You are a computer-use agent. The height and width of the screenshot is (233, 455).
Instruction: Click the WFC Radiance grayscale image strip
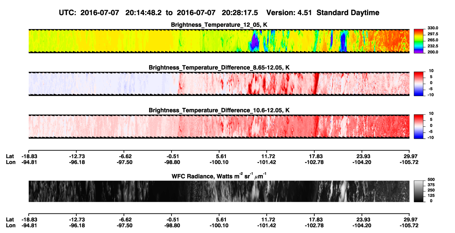[219, 191]
